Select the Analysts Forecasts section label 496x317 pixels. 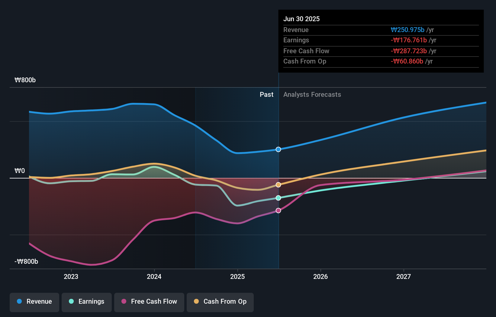(312, 94)
